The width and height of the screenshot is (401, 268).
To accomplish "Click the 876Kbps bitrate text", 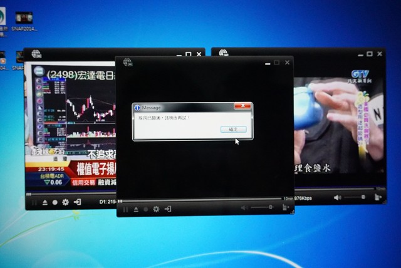I will (x=303, y=198).
